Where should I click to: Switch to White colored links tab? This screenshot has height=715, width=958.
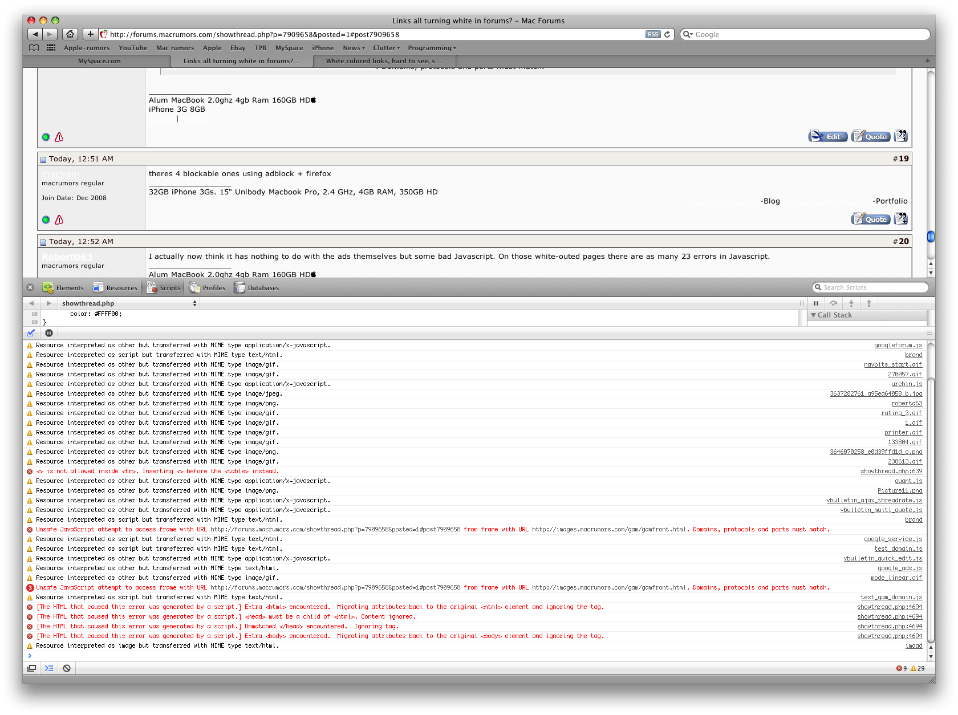tap(384, 61)
